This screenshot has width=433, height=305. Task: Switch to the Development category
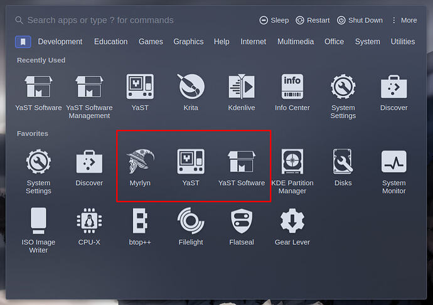click(x=60, y=41)
